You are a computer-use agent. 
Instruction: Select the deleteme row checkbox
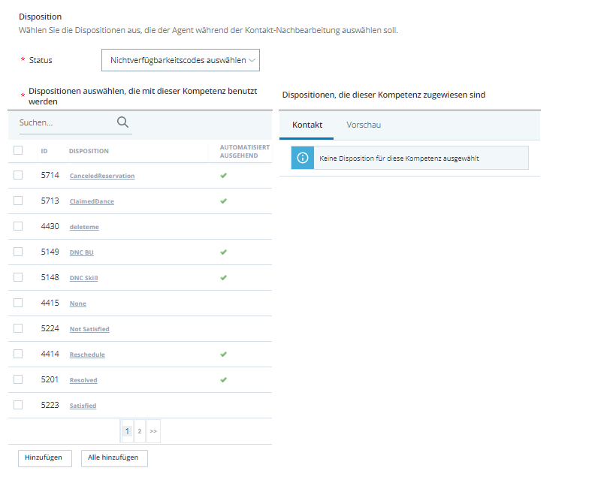(18, 226)
